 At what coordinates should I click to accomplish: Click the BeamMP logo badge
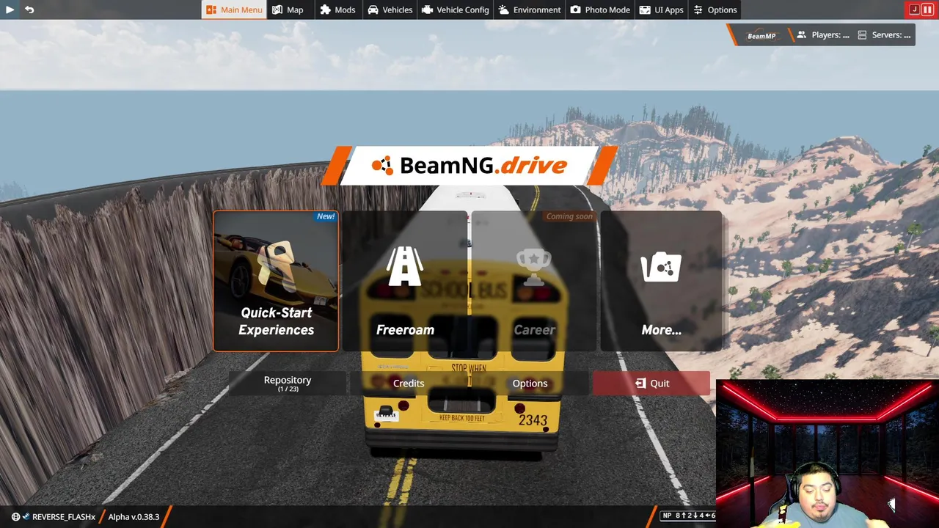761,35
